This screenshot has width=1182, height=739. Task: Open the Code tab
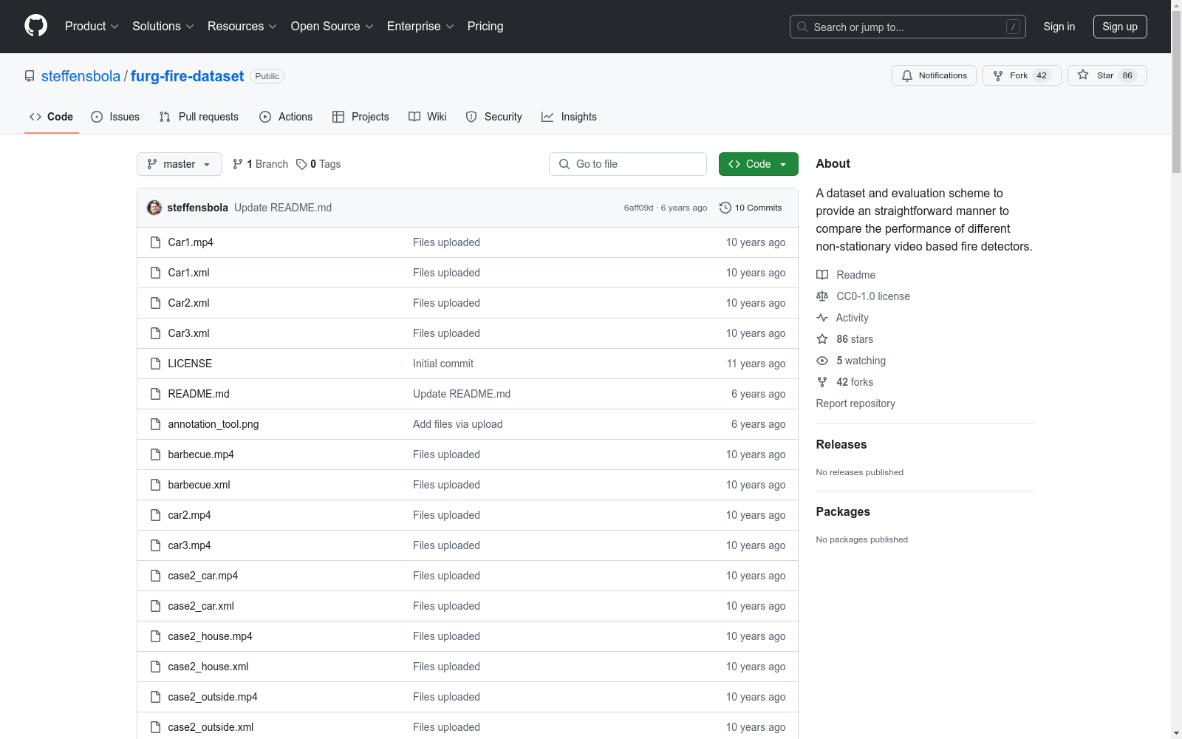[x=52, y=117]
